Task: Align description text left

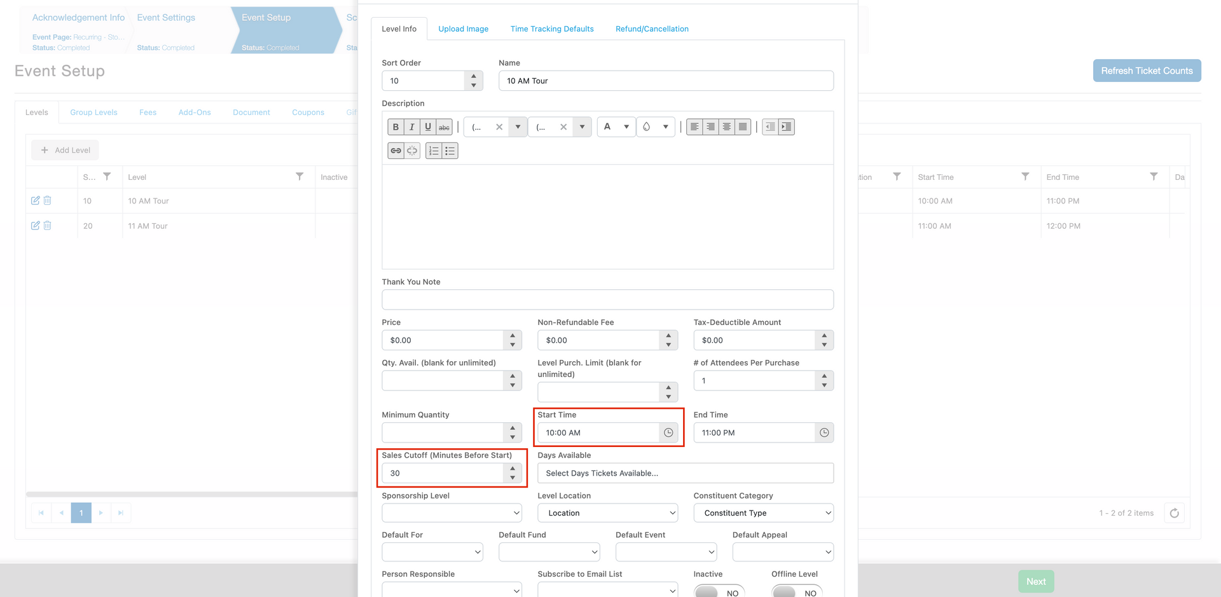Action: [694, 127]
